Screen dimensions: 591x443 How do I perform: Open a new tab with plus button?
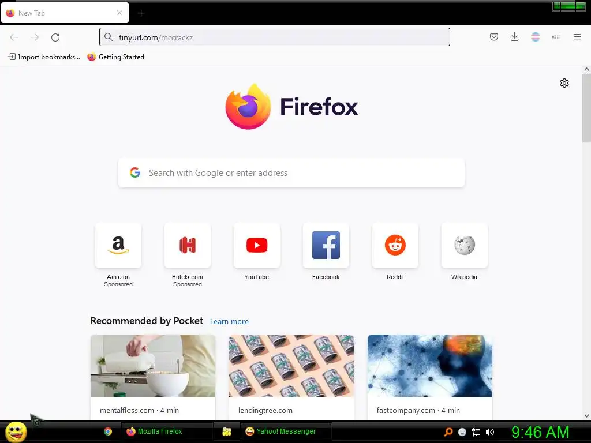(x=141, y=13)
